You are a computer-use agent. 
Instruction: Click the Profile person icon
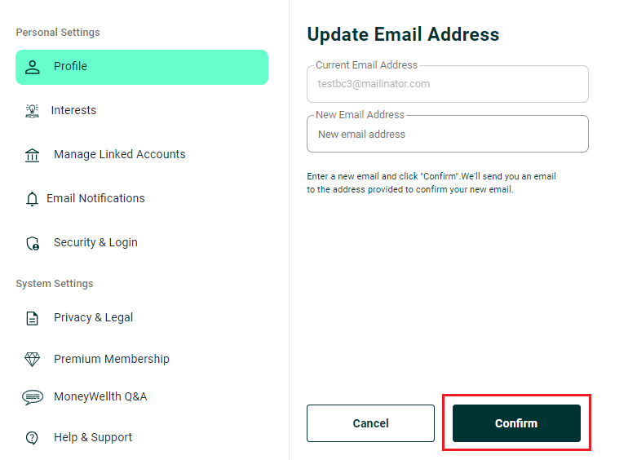(33, 67)
